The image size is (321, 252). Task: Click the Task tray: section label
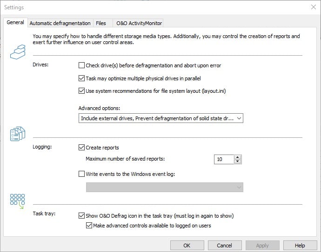[44, 213]
